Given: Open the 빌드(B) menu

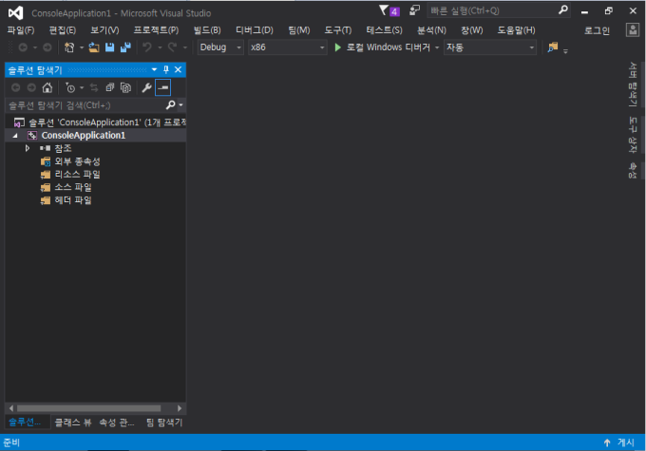Looking at the screenshot, I should coord(207,30).
